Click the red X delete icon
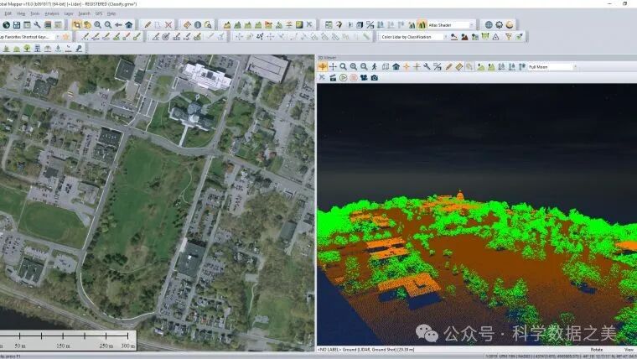Viewport: 637px width, 359px height. 168,25
